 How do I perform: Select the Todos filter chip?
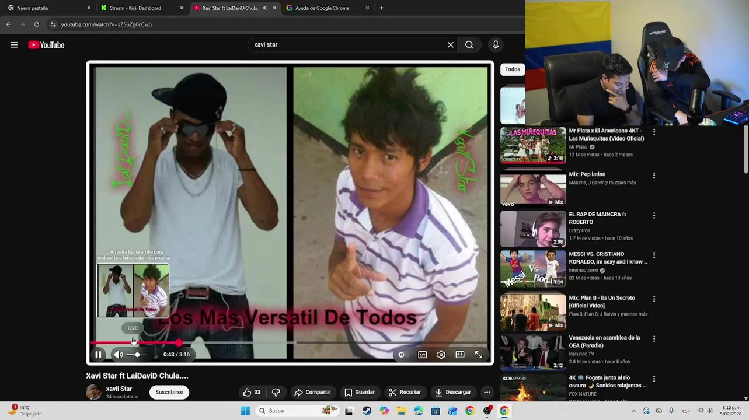coord(513,69)
